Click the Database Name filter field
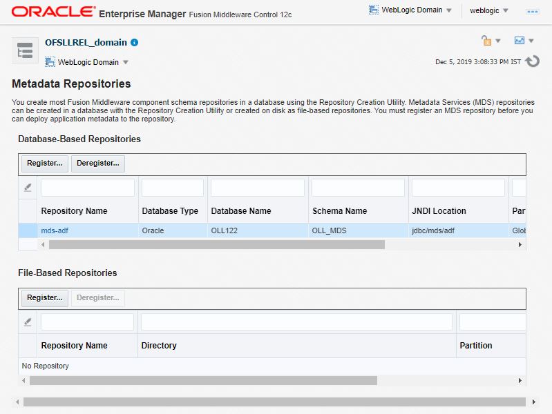 (258, 188)
